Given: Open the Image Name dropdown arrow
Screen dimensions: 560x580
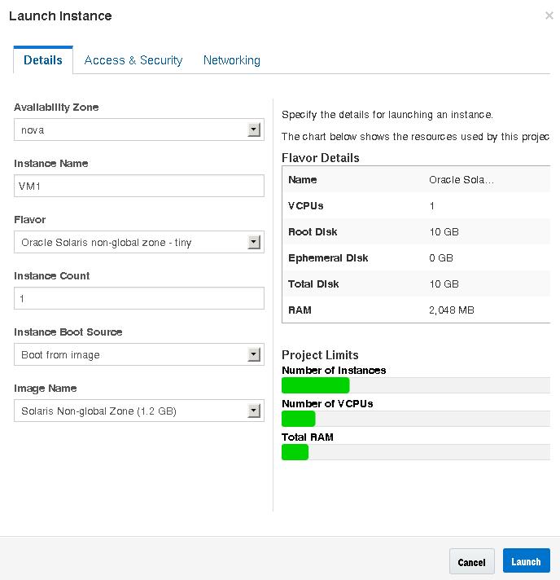Looking at the screenshot, I should tap(254, 411).
